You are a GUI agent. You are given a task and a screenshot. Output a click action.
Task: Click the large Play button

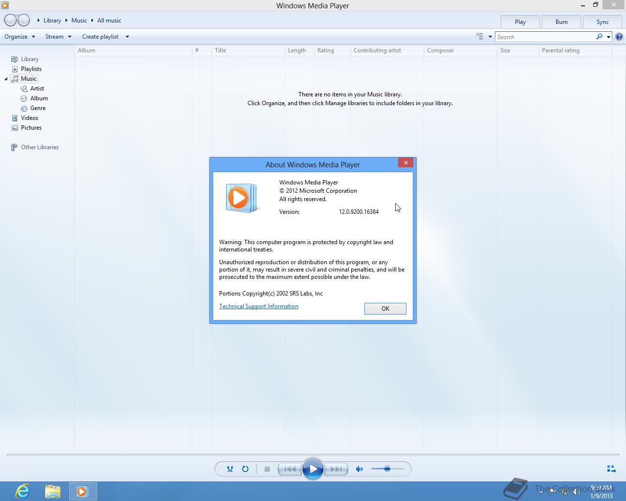[313, 469]
